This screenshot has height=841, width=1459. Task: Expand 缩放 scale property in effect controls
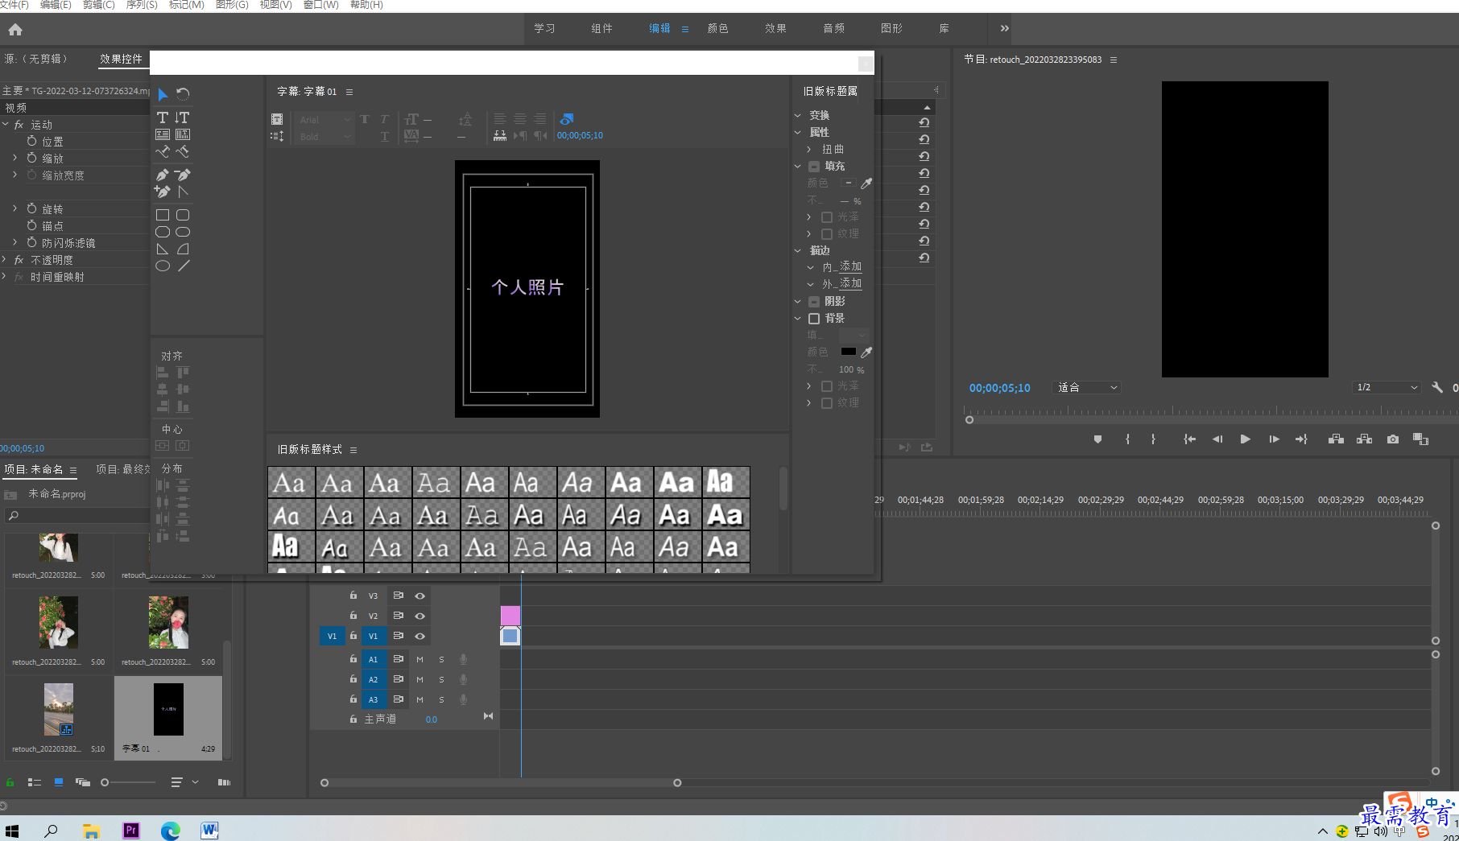click(14, 158)
